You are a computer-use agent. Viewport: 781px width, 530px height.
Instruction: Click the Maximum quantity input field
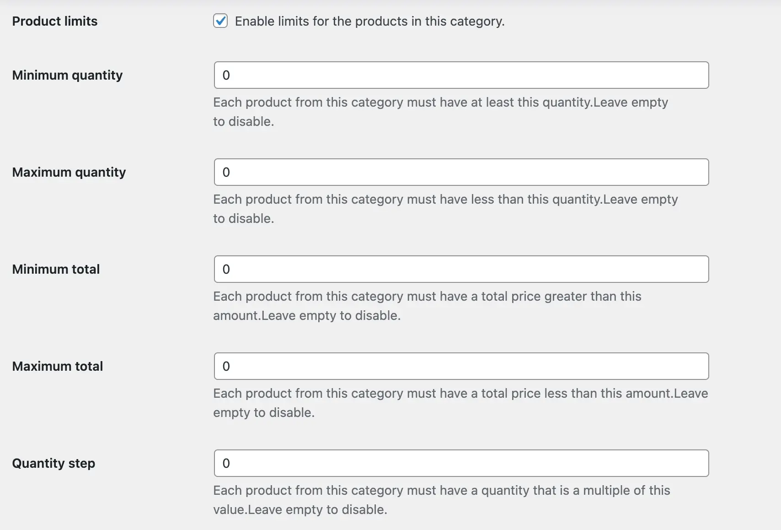point(460,172)
